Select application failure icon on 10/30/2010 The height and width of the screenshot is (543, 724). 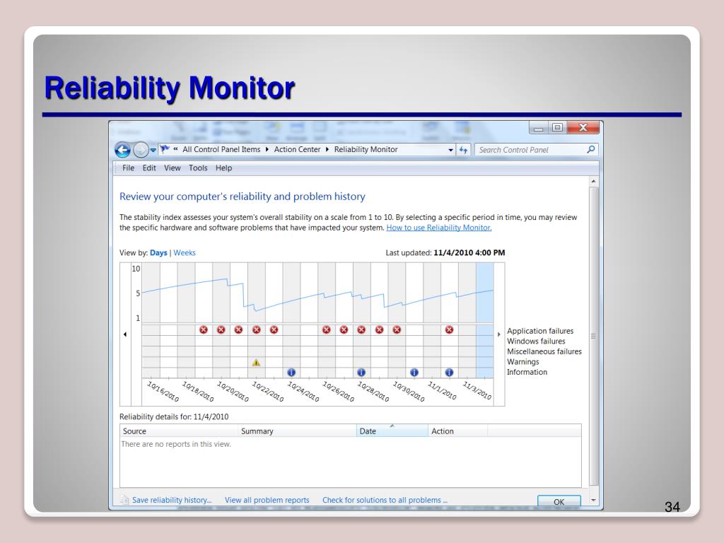[x=397, y=329]
